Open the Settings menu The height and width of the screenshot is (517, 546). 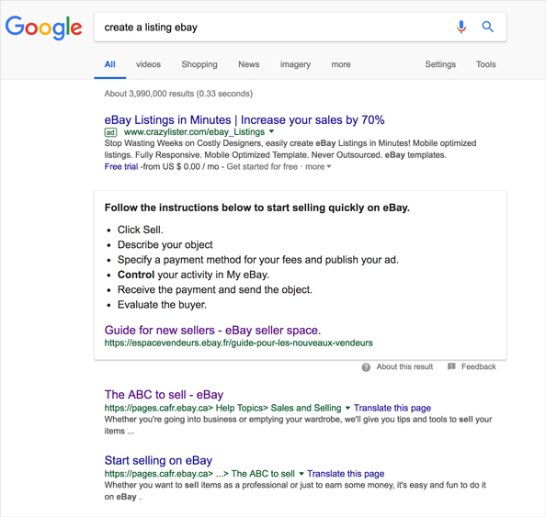[440, 64]
